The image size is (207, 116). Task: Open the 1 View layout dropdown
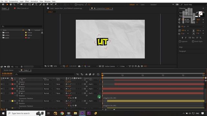click(124, 66)
